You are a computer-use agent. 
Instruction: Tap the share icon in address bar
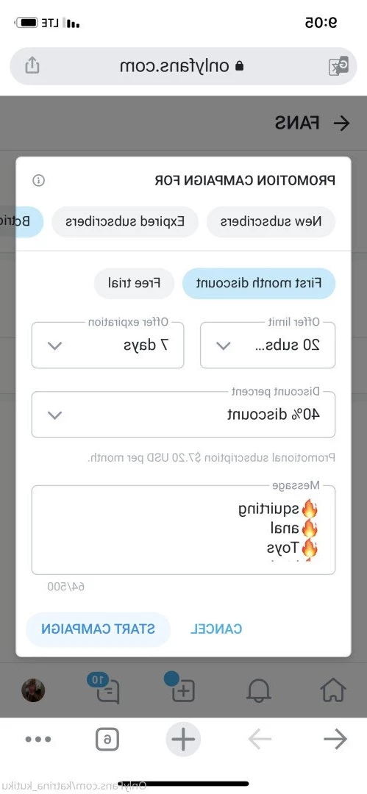[x=32, y=65]
